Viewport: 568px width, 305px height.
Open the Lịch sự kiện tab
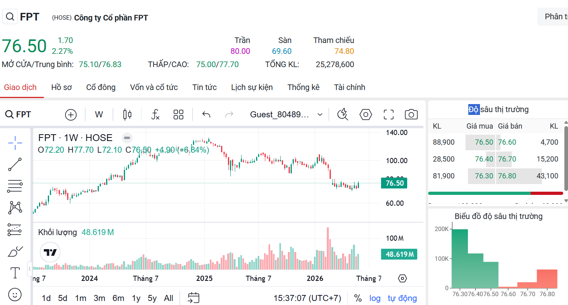tap(252, 87)
